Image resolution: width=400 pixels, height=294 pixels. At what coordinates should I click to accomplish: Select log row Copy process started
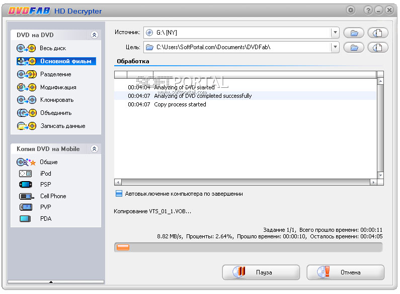(x=245, y=104)
